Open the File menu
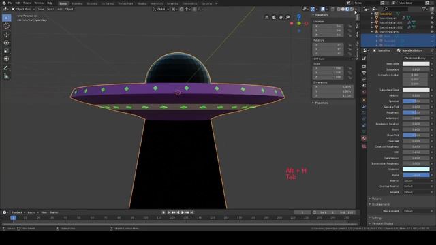Screen dimensions: 436x245 point(10,3)
